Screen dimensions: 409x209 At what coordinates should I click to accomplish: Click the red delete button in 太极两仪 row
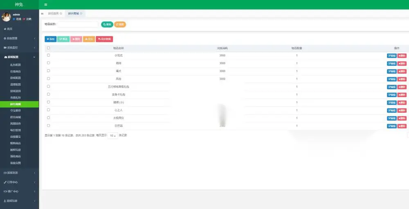(402, 118)
